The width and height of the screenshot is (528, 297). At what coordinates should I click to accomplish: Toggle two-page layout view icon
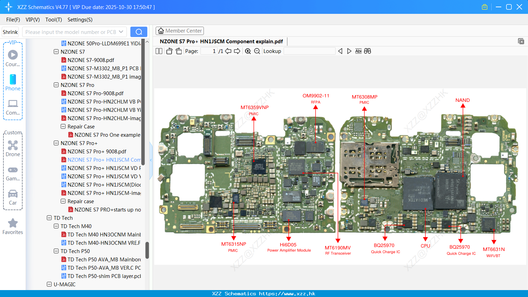point(159,51)
